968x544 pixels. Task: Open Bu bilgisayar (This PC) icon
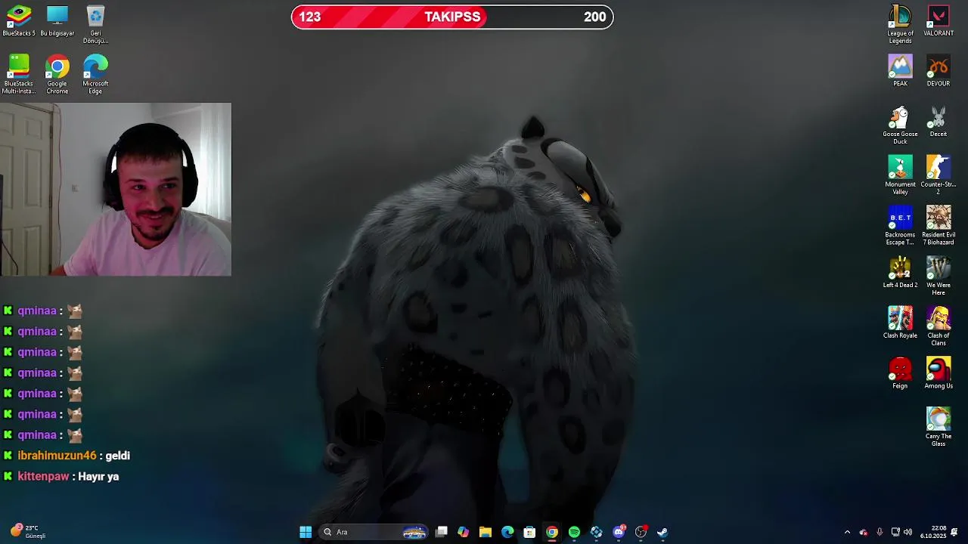pyautogui.click(x=57, y=20)
